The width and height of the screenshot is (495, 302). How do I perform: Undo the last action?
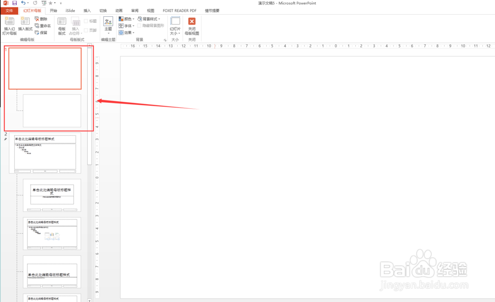[x=23, y=3]
